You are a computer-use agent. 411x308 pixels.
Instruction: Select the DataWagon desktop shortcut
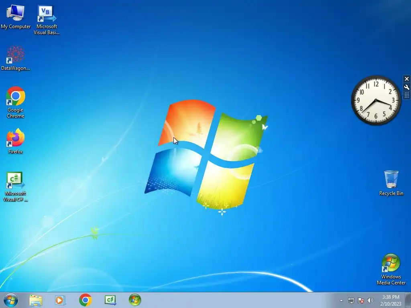click(x=16, y=59)
